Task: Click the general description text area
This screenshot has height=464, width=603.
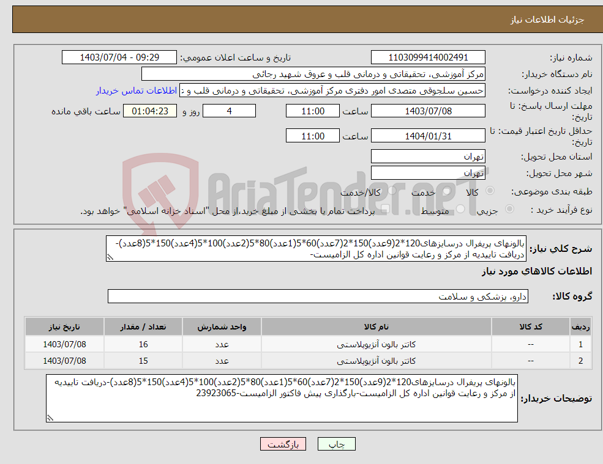Action: coord(316,249)
